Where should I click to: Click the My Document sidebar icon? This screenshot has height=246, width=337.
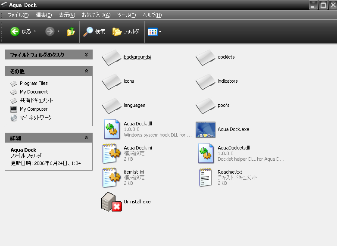14,92
